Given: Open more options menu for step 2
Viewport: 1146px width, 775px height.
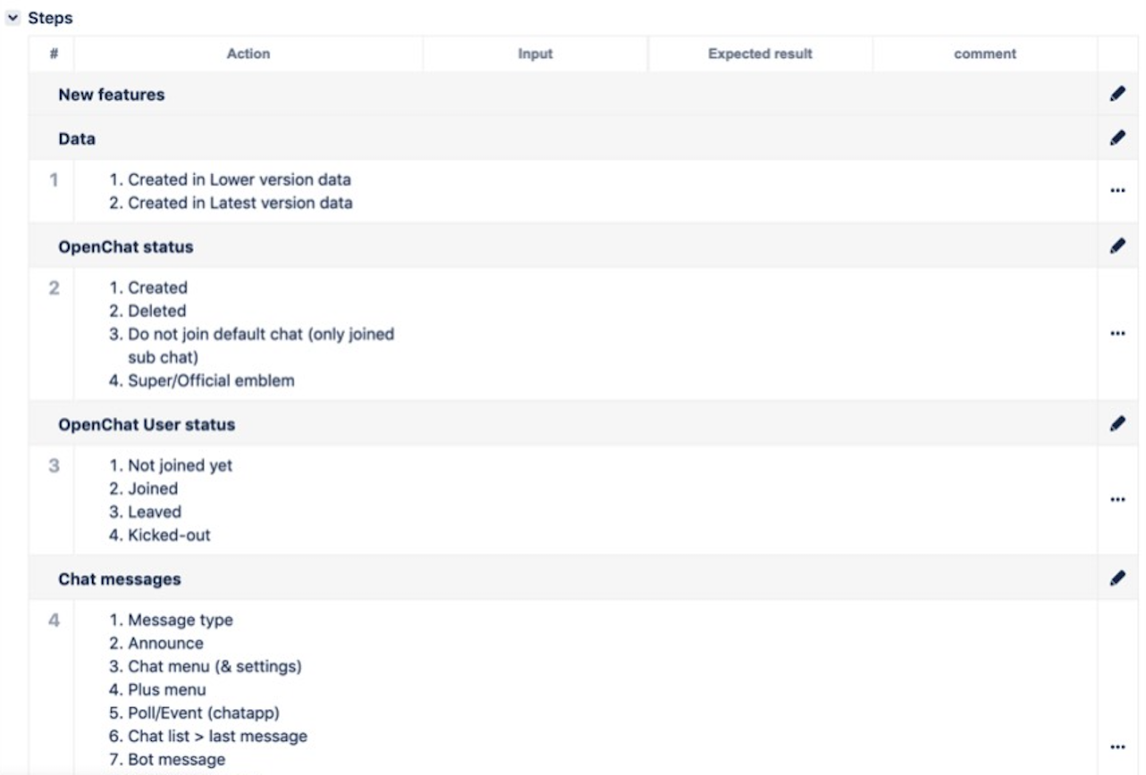Looking at the screenshot, I should (1117, 333).
